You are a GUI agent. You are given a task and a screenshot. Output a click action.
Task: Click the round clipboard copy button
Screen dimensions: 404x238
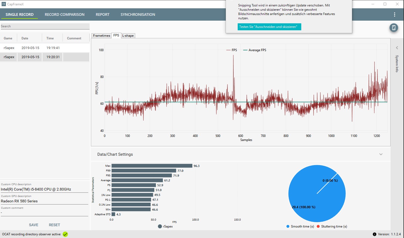tap(394, 28)
